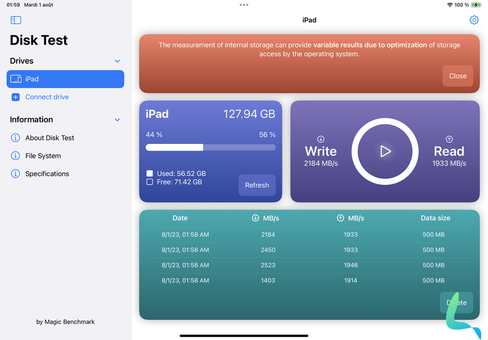This screenshot has height=340, width=488.
Task: Tap the battery charging icon
Action: (476, 5)
